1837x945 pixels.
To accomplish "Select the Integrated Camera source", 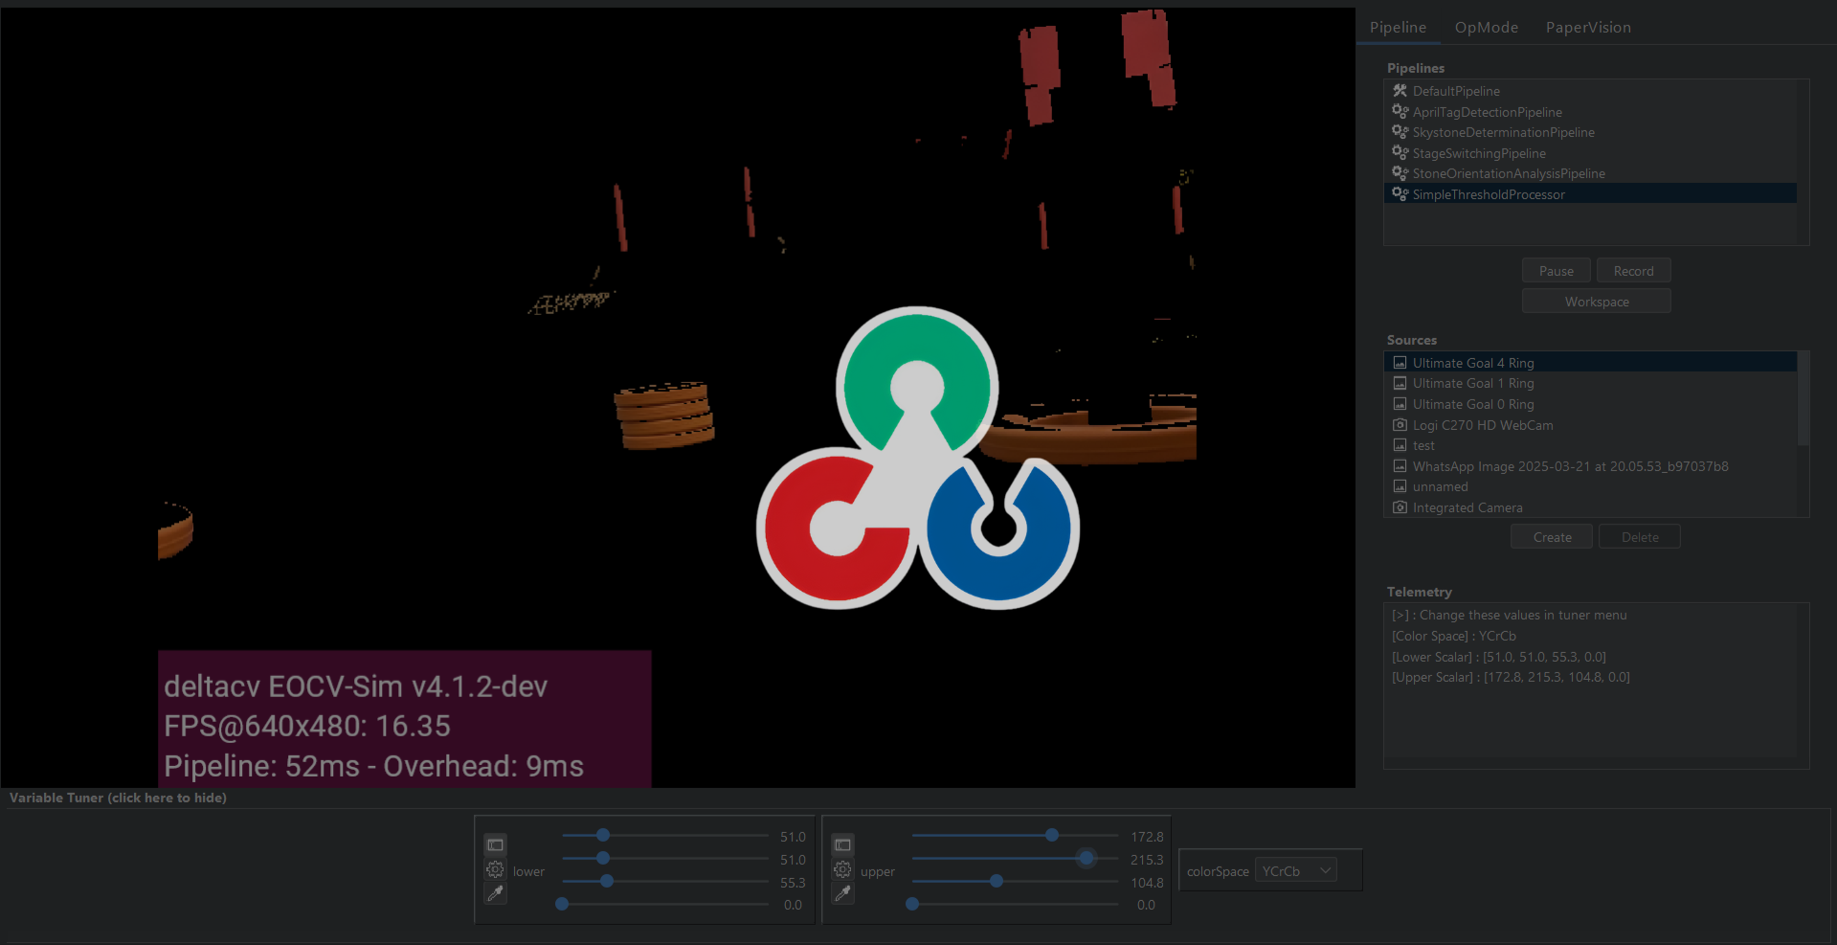I will pyautogui.click(x=1591, y=507).
